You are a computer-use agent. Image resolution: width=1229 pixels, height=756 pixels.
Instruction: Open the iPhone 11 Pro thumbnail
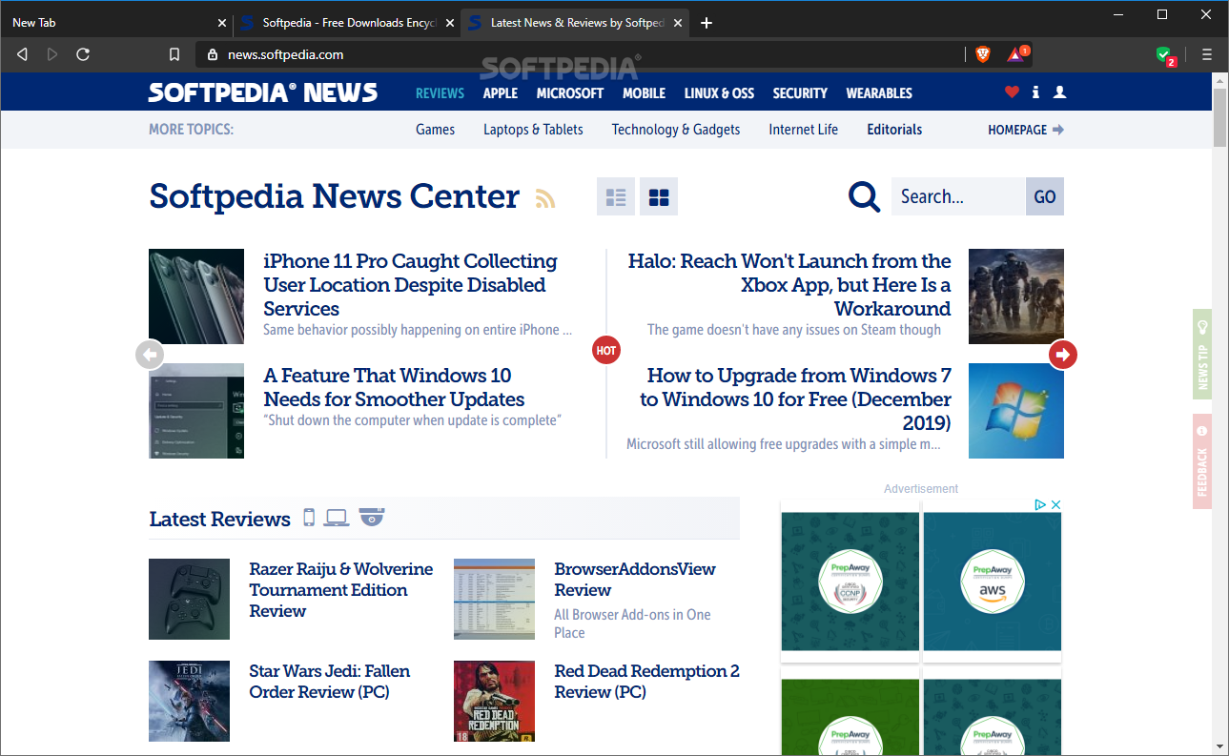tap(196, 296)
